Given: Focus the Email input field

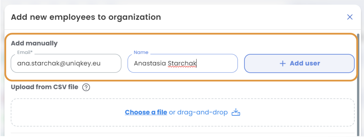Looking at the screenshot, I should tap(66, 63).
